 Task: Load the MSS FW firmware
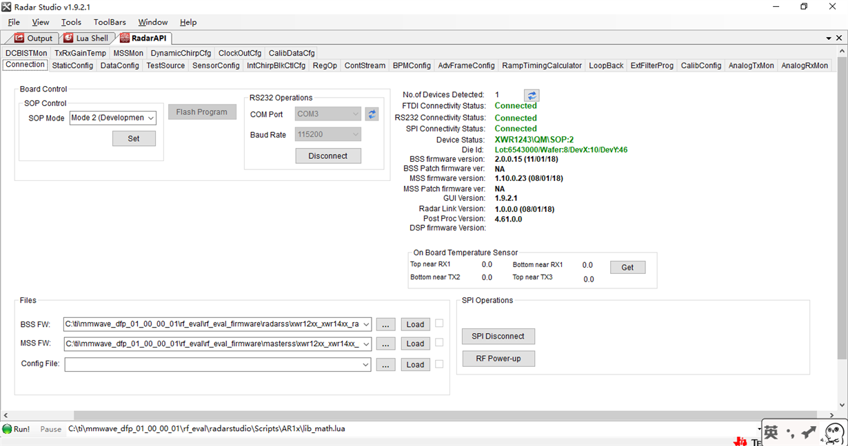pos(415,344)
